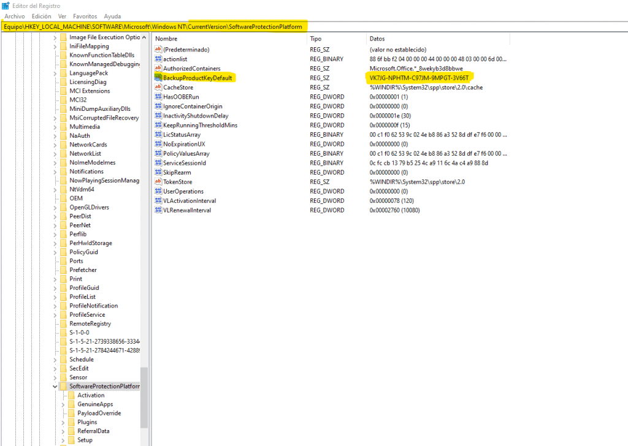This screenshot has width=628, height=446.
Task: Expand the ProfileList tree node
Action: pyautogui.click(x=55, y=297)
